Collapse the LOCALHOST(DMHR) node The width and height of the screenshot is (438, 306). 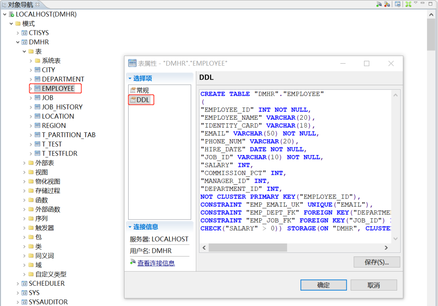5,14
